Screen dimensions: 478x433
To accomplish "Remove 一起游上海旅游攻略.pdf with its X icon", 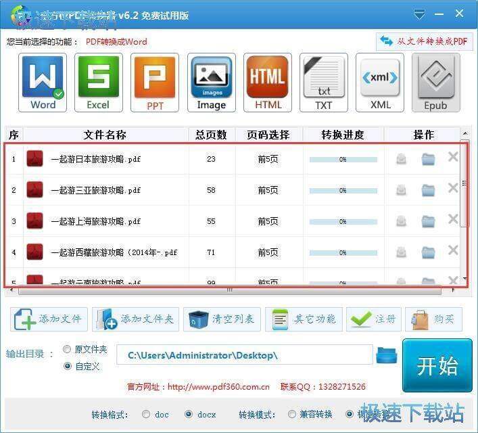I will pyautogui.click(x=453, y=219).
